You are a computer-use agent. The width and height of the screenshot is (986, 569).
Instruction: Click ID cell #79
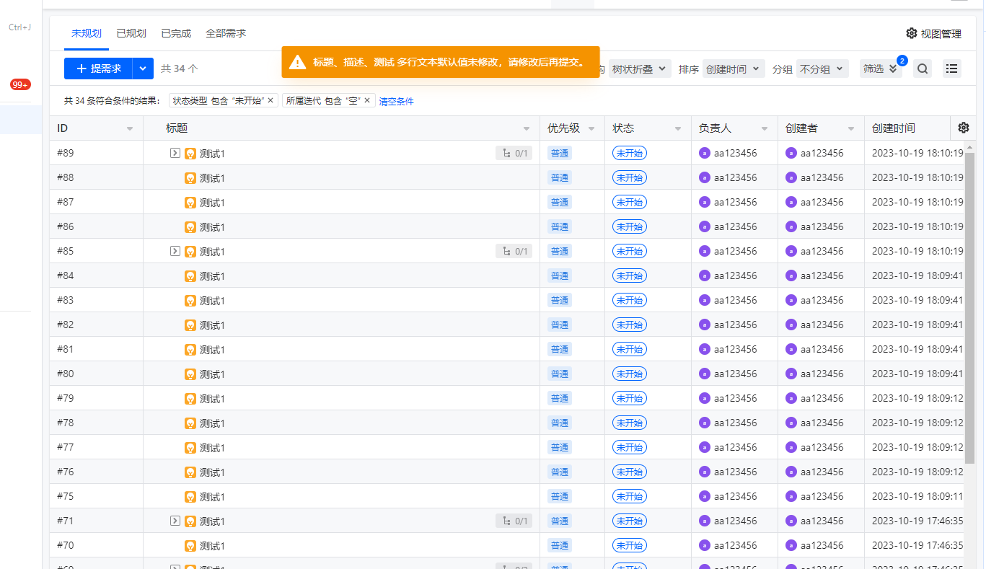pos(96,398)
